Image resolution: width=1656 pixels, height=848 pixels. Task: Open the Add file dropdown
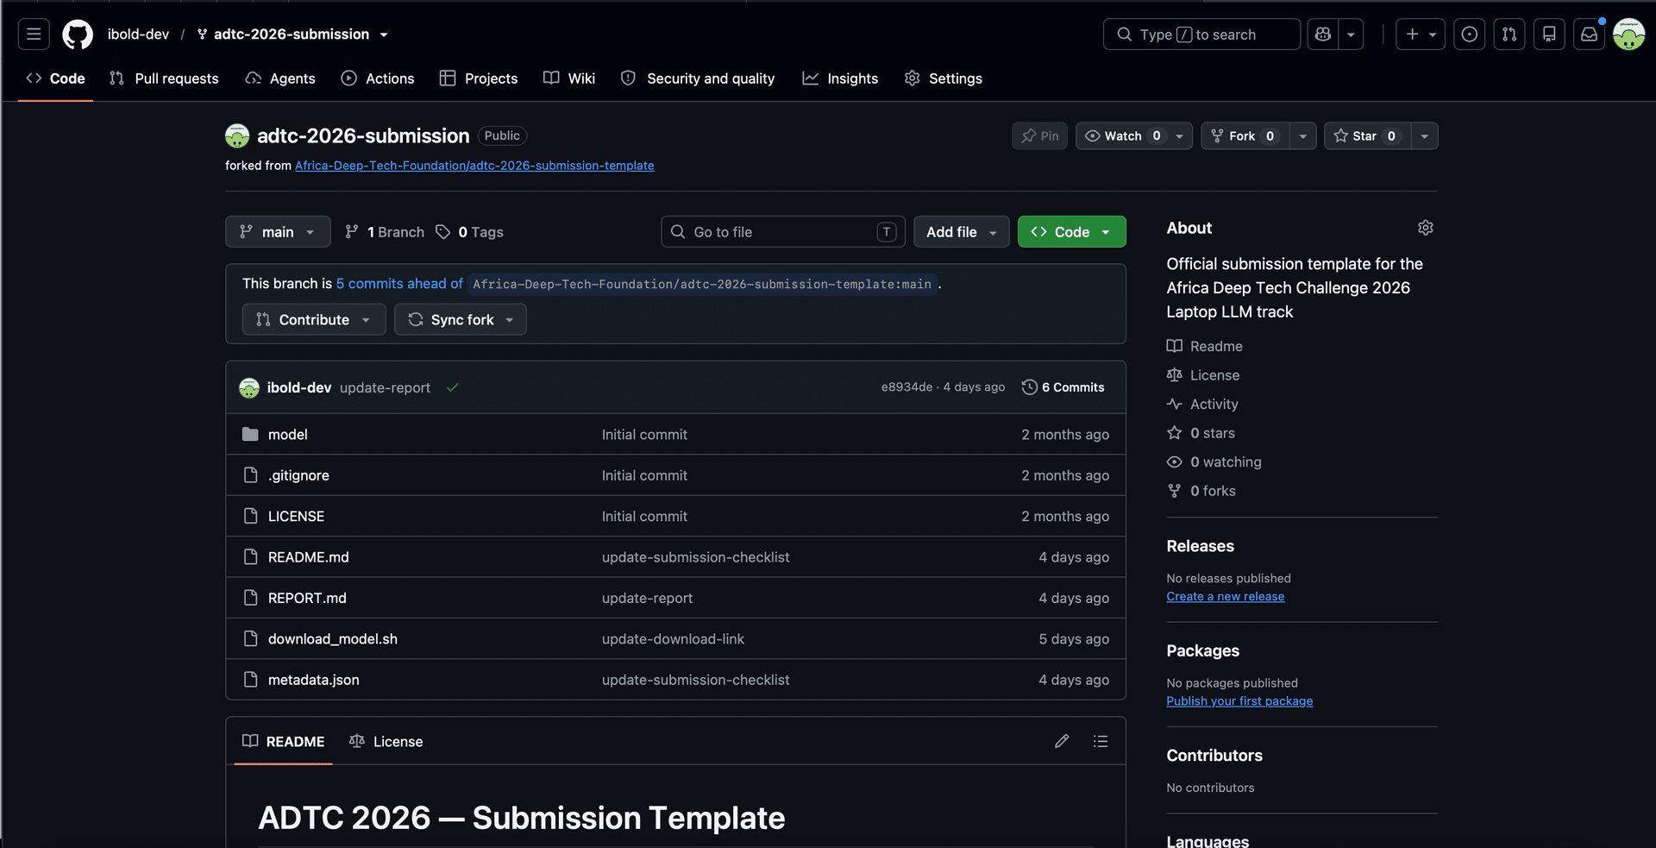(961, 231)
